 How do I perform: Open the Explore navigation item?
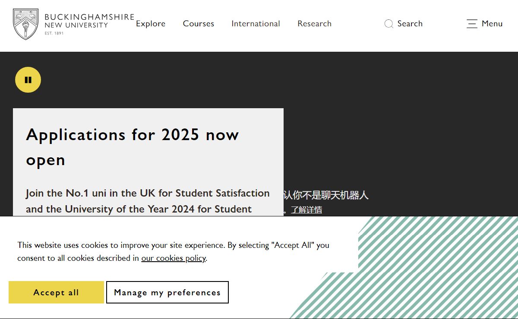point(151,24)
